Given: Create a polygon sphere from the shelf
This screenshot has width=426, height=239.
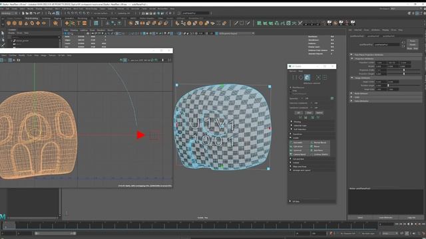Looking at the screenshot, I should (x=9, y=23).
